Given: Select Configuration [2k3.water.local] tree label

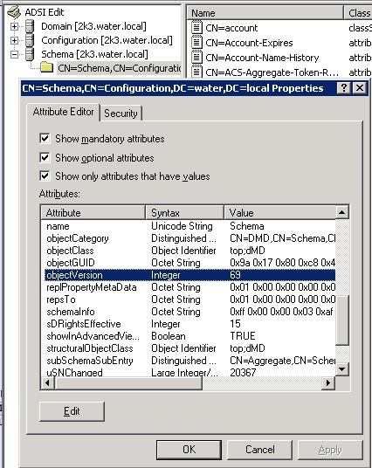Looking at the screenshot, I should 107,40.
